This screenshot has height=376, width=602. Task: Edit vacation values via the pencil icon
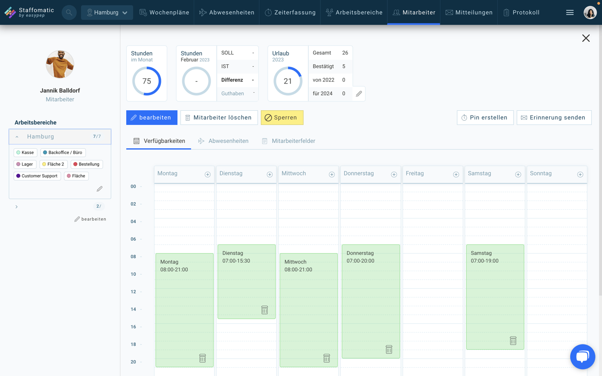click(x=359, y=94)
